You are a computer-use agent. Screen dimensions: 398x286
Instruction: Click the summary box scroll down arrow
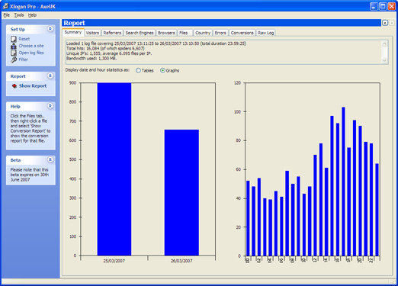[x=384, y=60]
